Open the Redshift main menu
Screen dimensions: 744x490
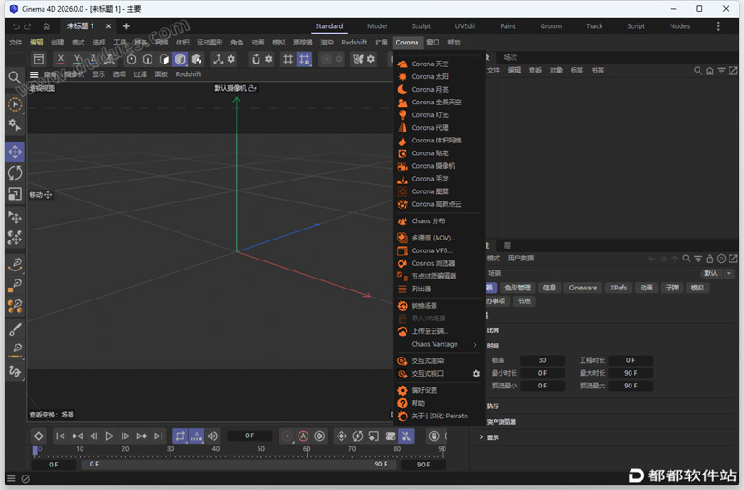pos(354,43)
